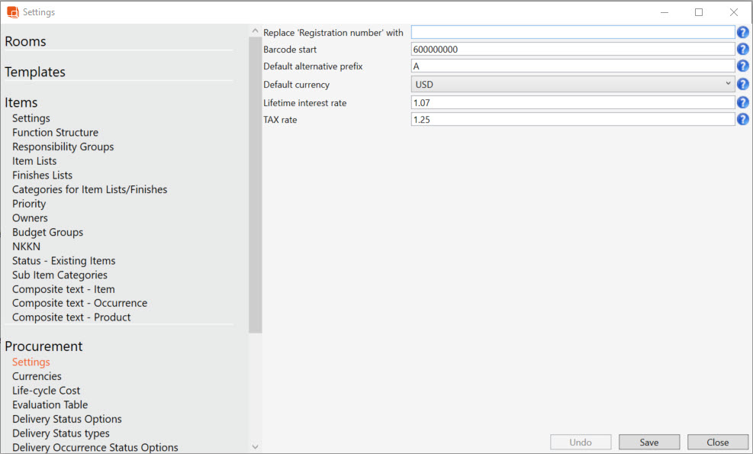753x454 pixels.
Task: Open the Templates settings section
Action: [35, 72]
